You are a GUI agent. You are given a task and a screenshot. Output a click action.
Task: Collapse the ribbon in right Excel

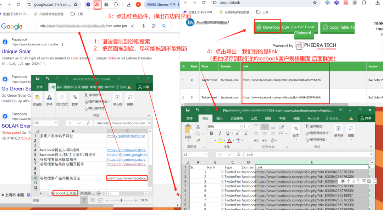coord(371,147)
